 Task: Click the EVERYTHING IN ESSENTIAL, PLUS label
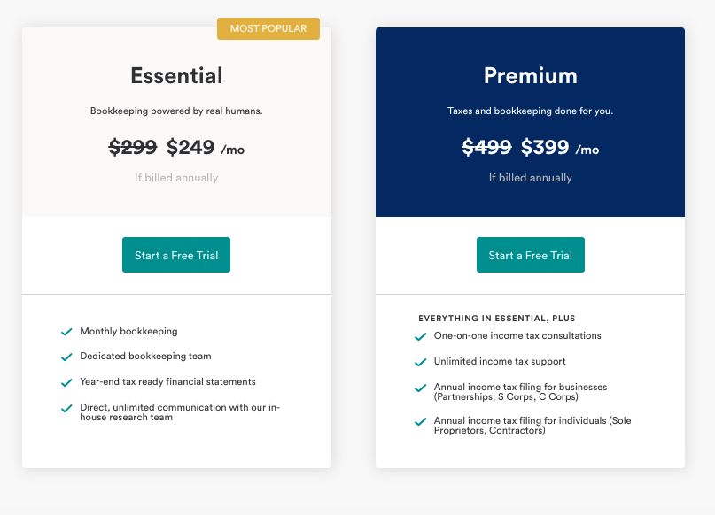[497, 319]
